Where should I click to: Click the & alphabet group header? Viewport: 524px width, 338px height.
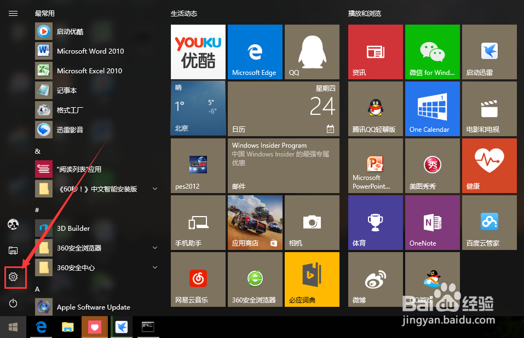tap(38, 151)
